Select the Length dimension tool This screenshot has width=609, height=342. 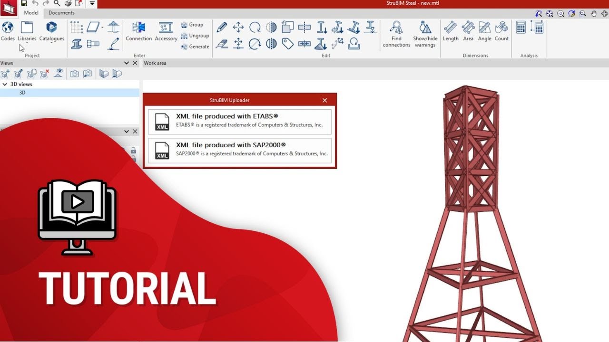tap(450, 31)
